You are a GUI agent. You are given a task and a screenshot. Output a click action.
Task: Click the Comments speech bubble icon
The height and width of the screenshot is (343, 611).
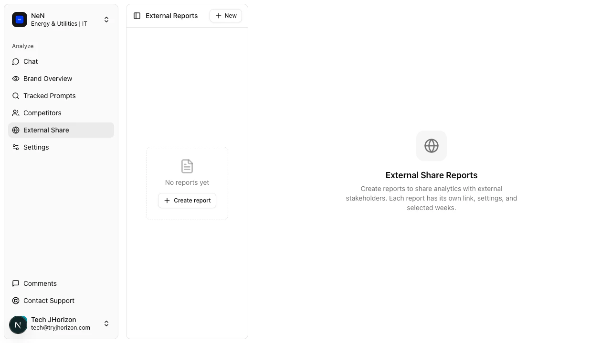click(16, 283)
